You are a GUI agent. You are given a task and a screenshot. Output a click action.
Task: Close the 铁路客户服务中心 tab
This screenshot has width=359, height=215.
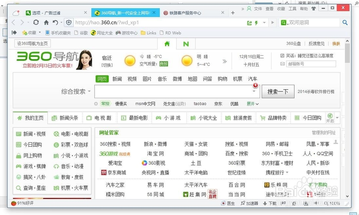tap(223, 13)
